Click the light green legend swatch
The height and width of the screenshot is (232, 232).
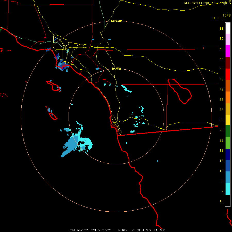[x=228, y=143]
